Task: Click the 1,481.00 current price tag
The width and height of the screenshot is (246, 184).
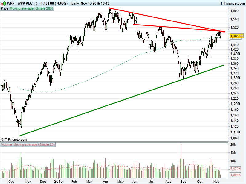Action: (236, 36)
